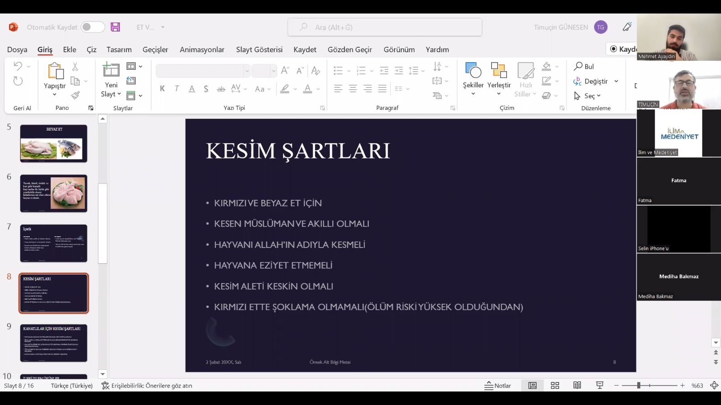Click the Redo arrow icon
The width and height of the screenshot is (721, 405).
pos(18,81)
